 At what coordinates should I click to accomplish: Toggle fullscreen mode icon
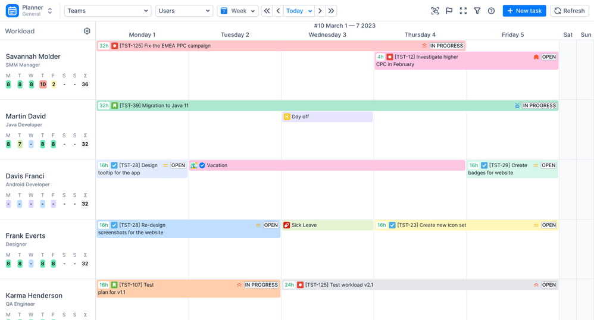(x=463, y=11)
